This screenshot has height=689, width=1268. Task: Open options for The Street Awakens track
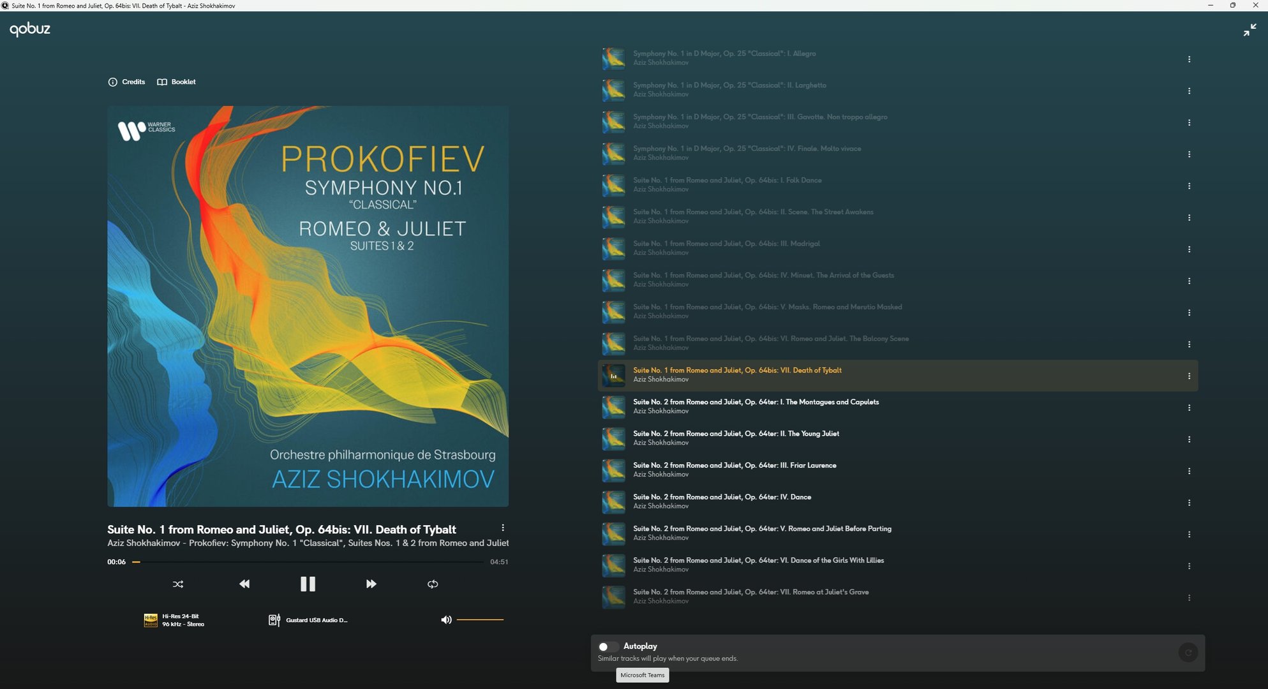click(x=1189, y=218)
